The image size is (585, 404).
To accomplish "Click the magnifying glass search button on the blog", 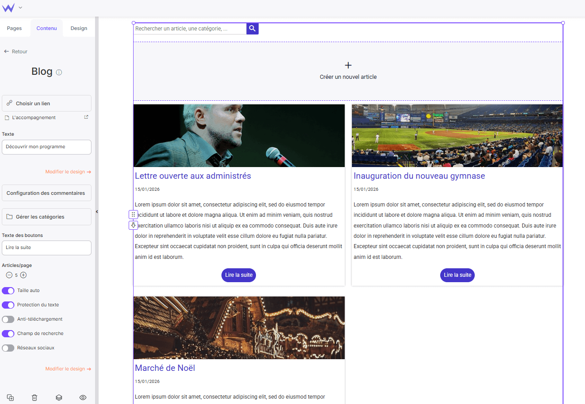I will coord(252,28).
